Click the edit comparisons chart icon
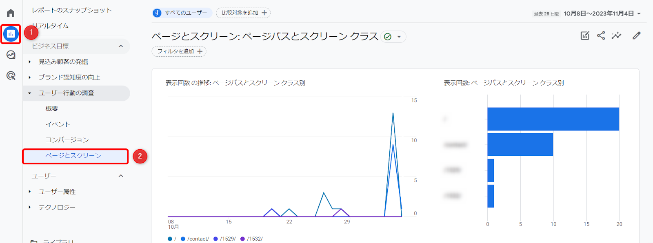 click(x=585, y=35)
